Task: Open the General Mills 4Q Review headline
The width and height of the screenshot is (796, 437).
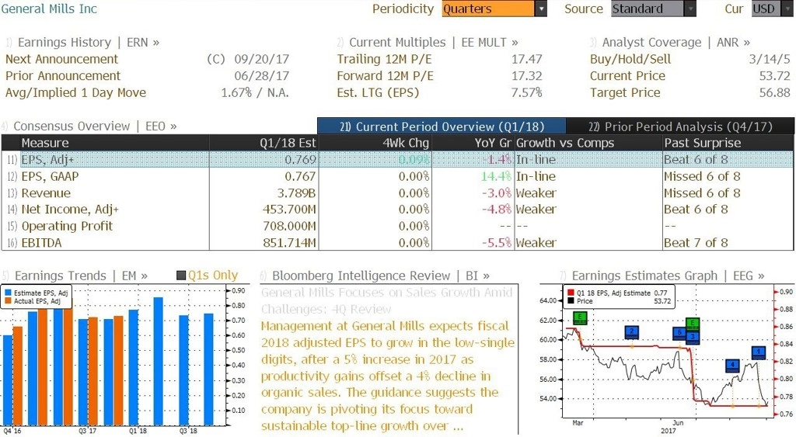Action: (387, 300)
